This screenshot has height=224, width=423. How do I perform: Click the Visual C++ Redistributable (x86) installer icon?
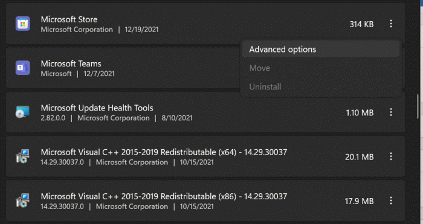[x=23, y=200]
